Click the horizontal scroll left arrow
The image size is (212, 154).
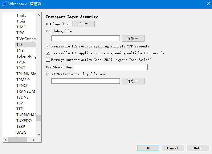(6, 140)
